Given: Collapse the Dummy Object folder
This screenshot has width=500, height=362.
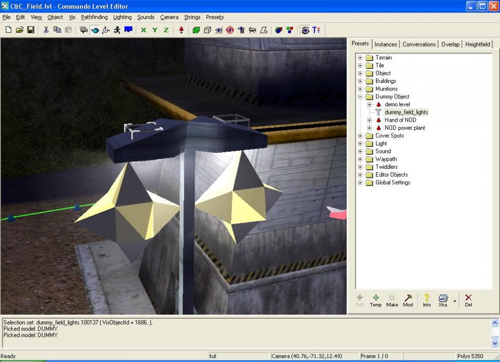Looking at the screenshot, I should click(x=360, y=97).
